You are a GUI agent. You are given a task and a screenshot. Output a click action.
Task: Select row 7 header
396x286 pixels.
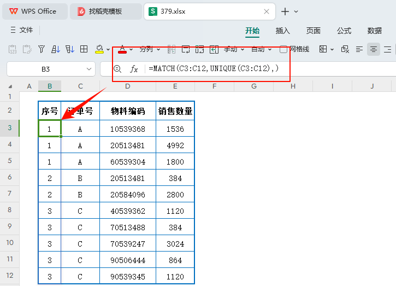(10, 194)
